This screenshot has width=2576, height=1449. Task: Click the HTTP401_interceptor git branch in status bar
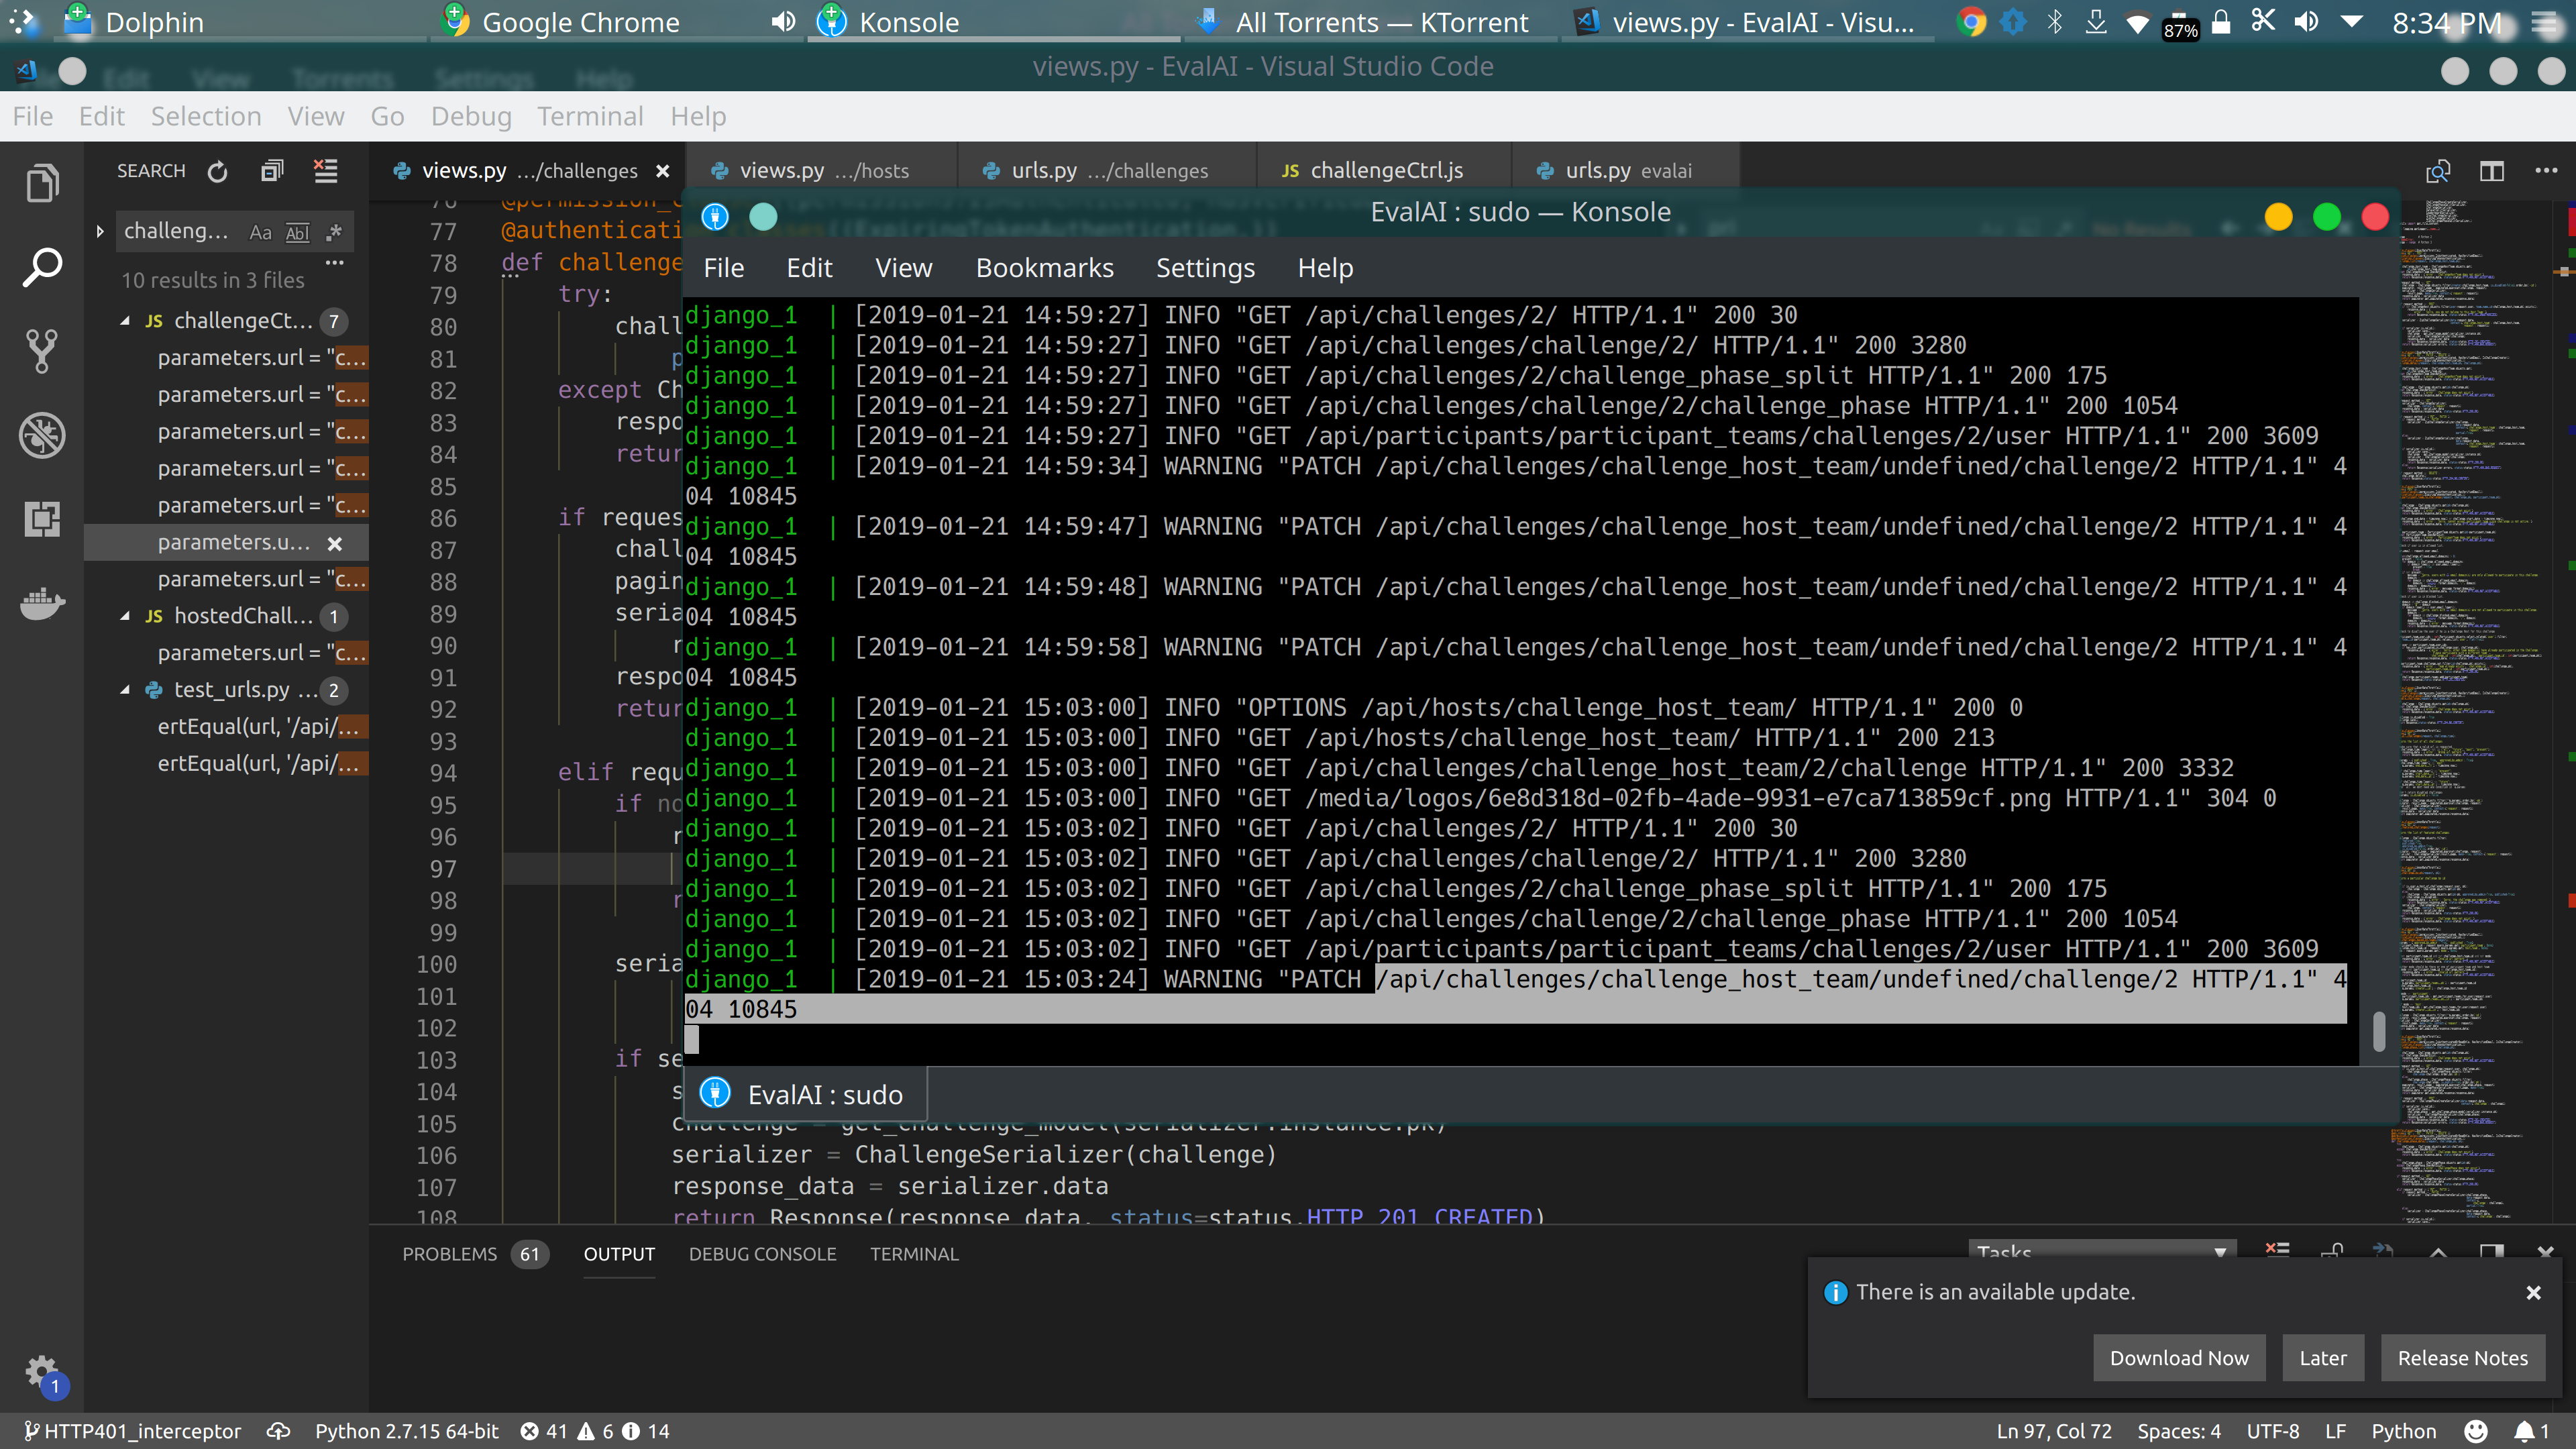tap(132, 1431)
